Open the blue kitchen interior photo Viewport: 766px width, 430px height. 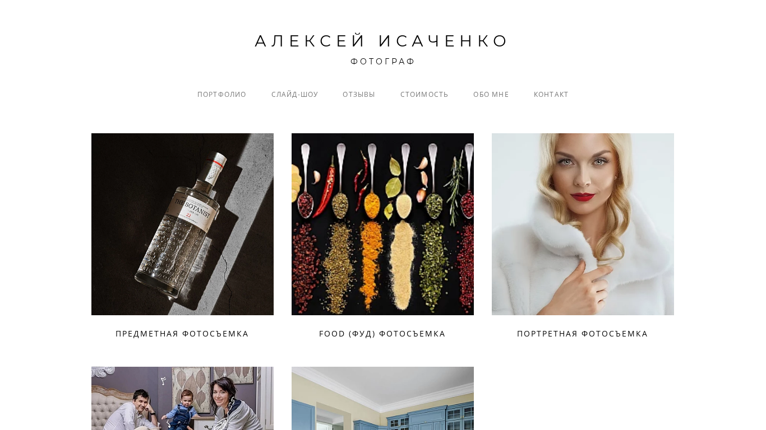coord(382,398)
